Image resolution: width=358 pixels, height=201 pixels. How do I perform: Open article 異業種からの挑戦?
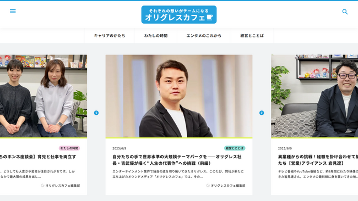click(318, 160)
